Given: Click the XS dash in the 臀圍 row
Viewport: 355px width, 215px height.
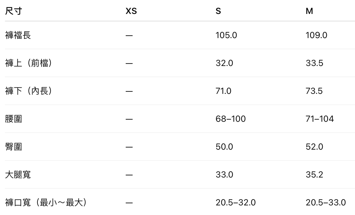Looking at the screenshot, I should coord(129,147).
